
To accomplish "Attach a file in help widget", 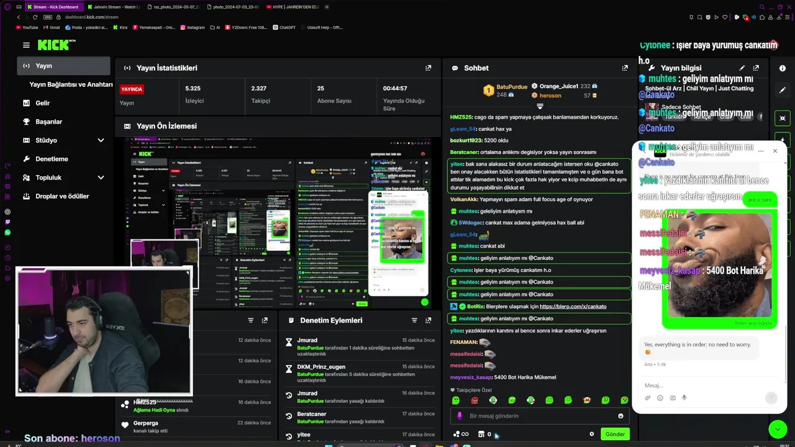I will tap(648, 398).
